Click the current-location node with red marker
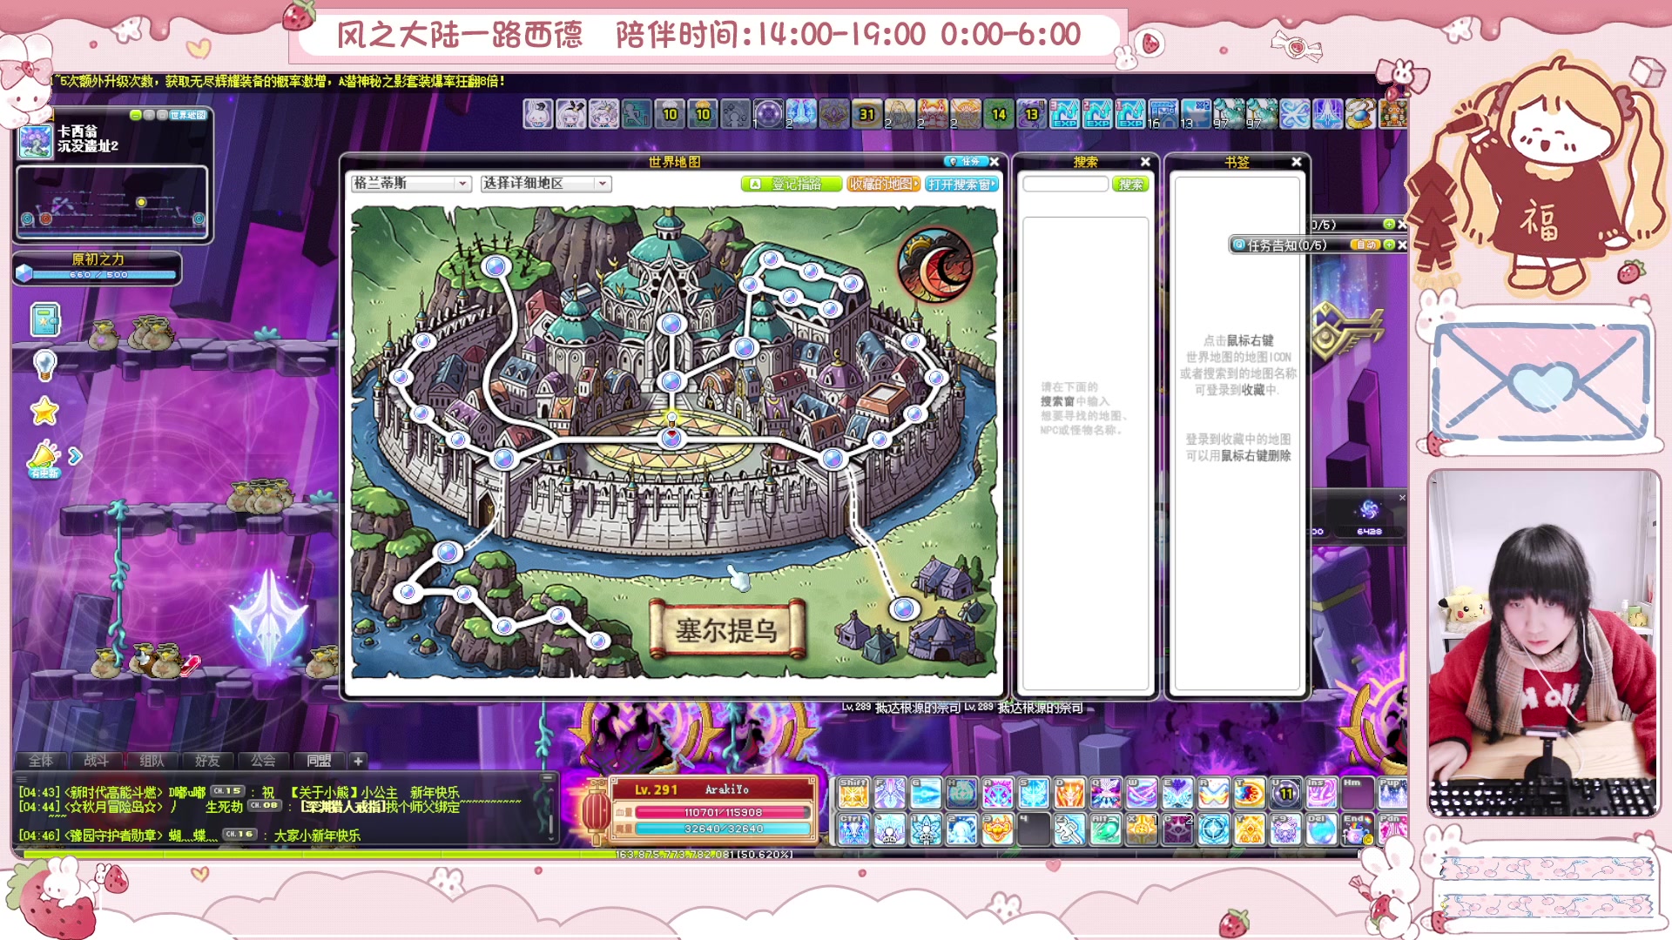Screen dimensions: 1672x940 click(671, 436)
